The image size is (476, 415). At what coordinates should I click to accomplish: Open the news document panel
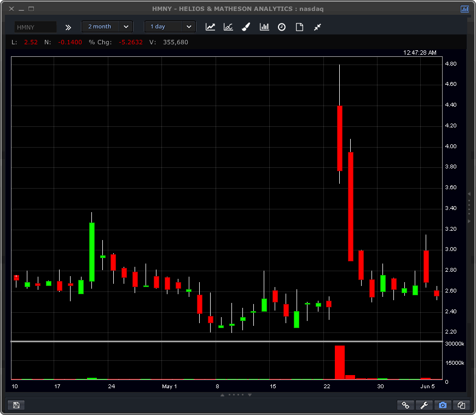pos(299,26)
